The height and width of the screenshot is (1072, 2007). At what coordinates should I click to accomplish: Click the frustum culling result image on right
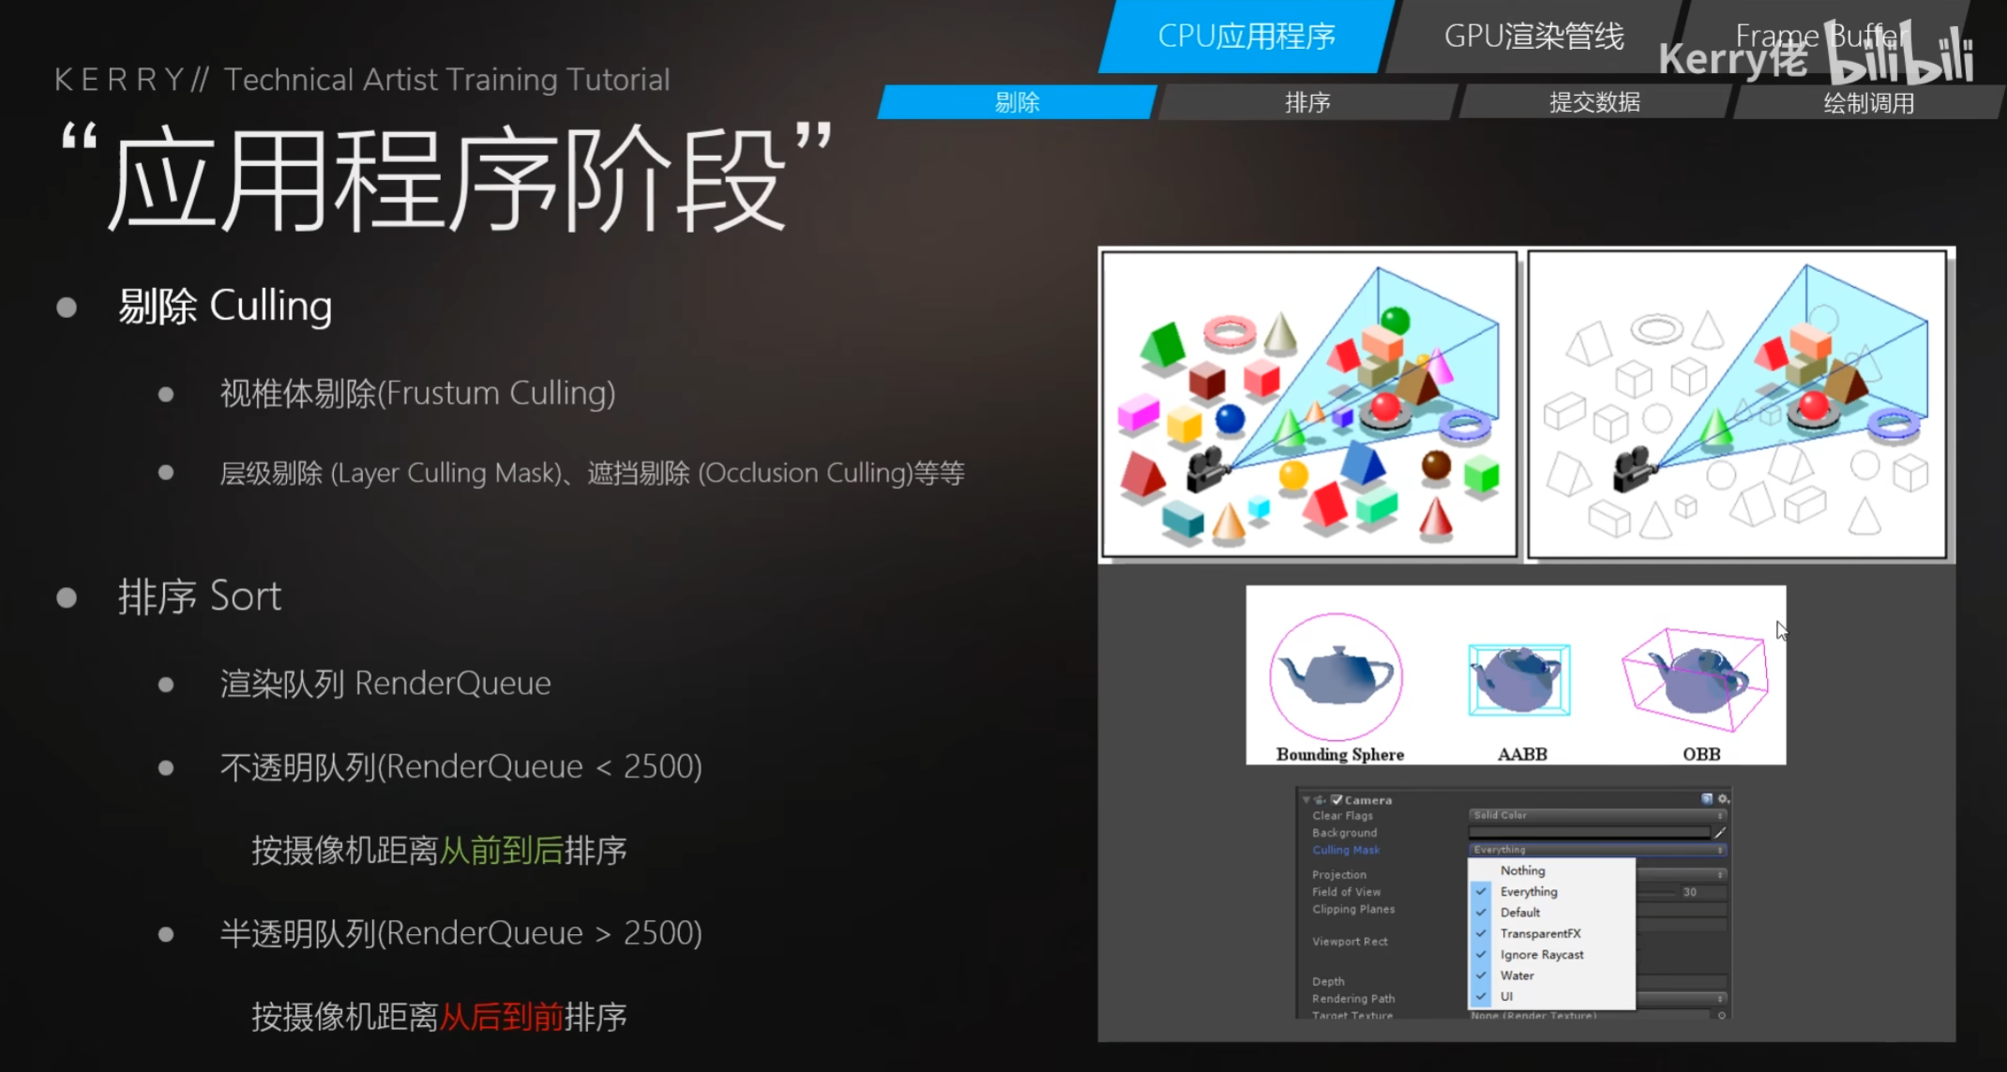(x=1737, y=404)
